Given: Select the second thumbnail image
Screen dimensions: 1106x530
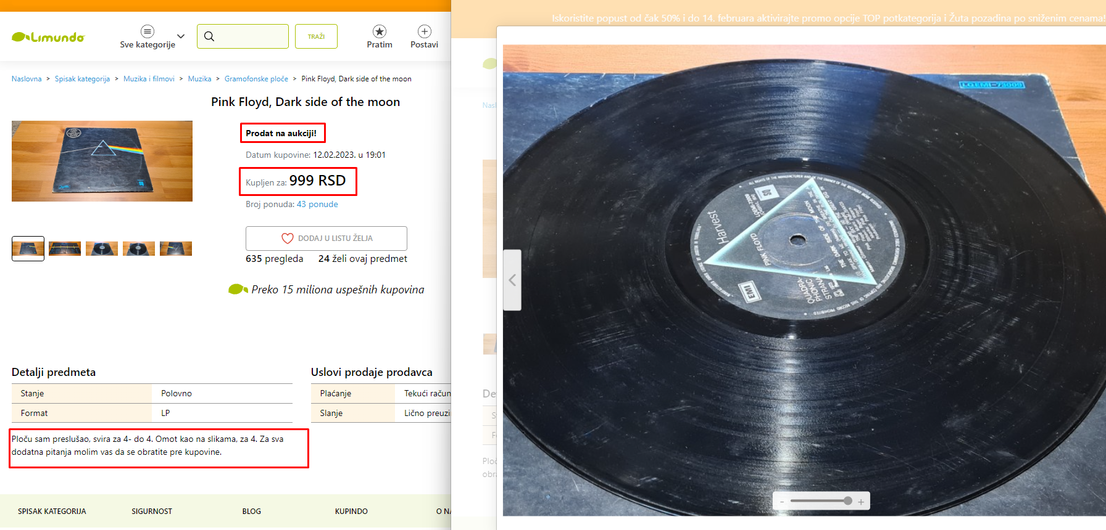Looking at the screenshot, I should tap(65, 248).
